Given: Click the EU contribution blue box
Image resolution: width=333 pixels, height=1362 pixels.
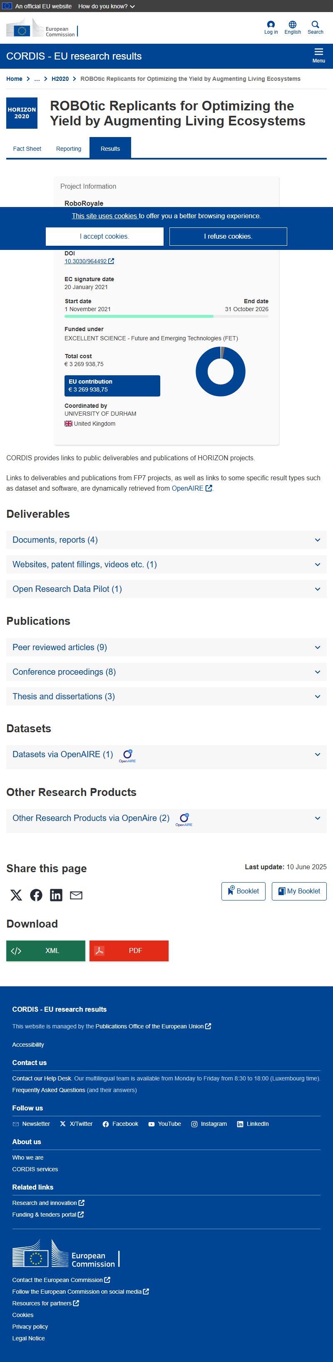Looking at the screenshot, I should point(112,386).
